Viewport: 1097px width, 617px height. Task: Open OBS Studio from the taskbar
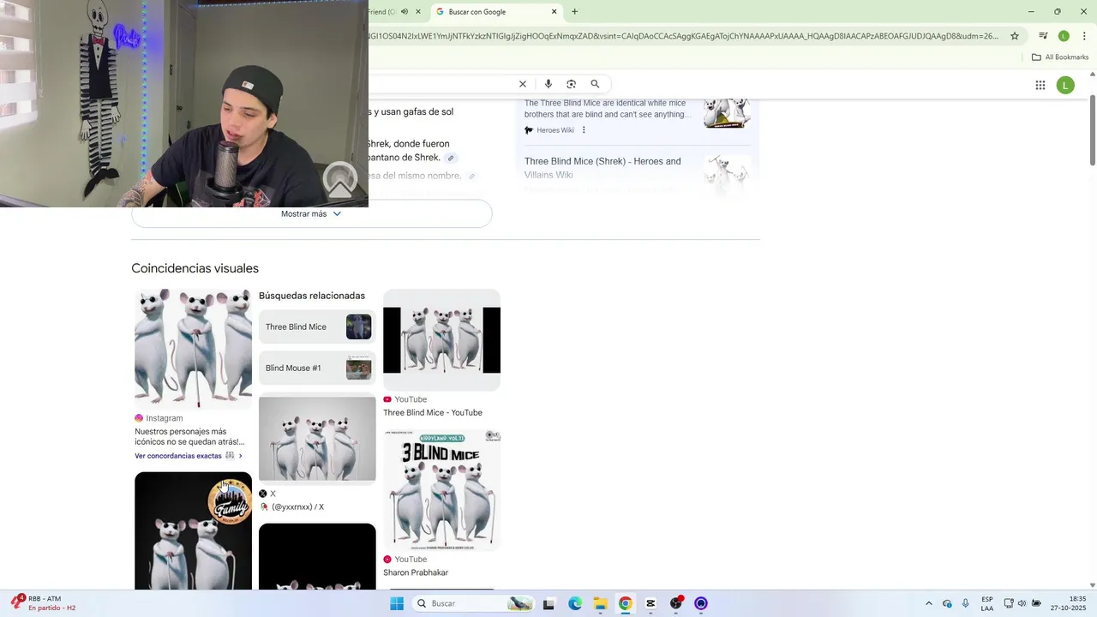coord(676,603)
